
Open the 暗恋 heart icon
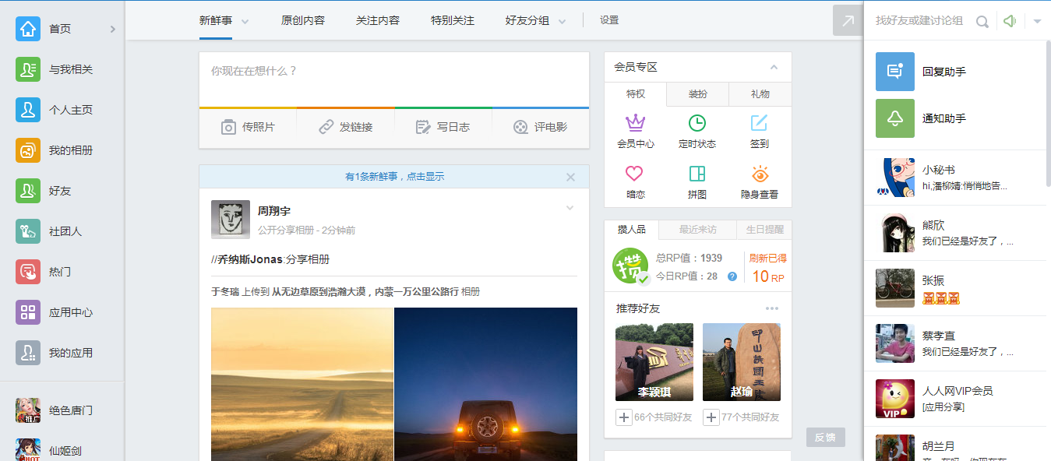636,174
